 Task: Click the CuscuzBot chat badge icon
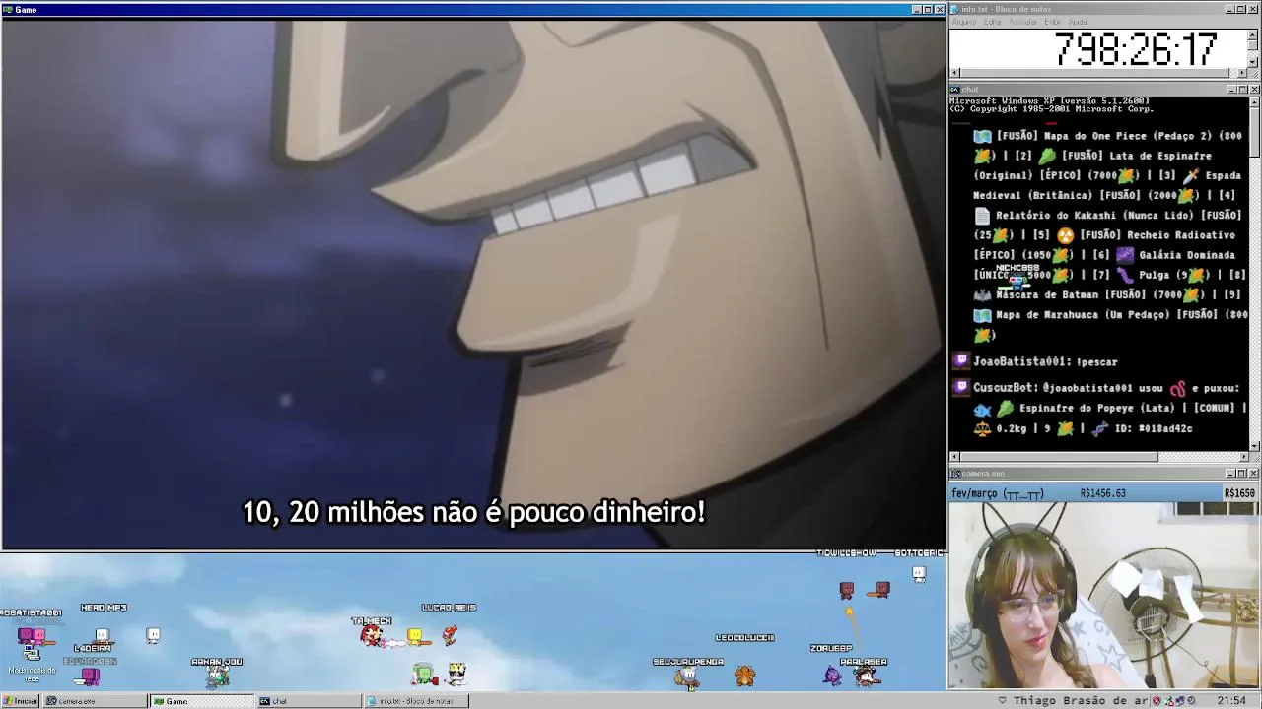click(x=963, y=387)
